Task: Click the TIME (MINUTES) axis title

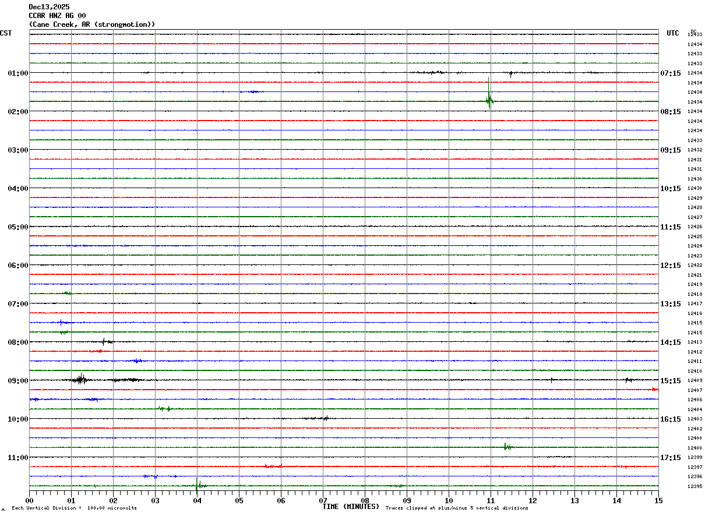Action: pyautogui.click(x=351, y=507)
